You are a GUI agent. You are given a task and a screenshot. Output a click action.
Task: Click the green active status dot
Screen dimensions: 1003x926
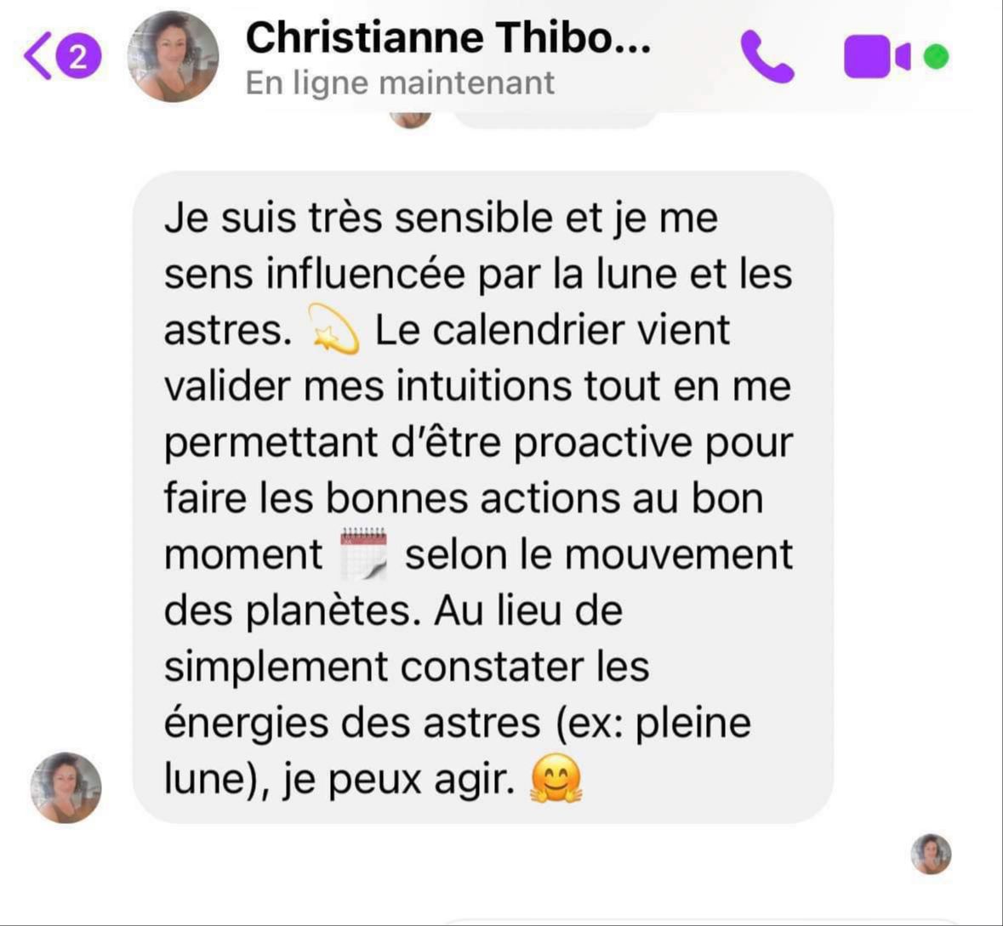tap(936, 57)
